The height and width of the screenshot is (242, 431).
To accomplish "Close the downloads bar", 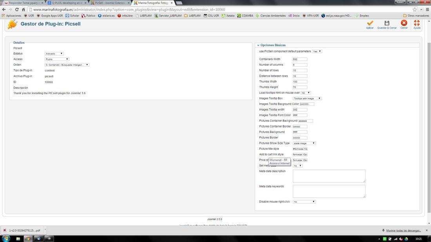I will click(427, 230).
